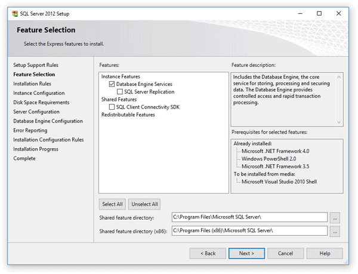Cancel the SQL Server setup
The width and height of the screenshot is (358, 274).
pos(285,254)
